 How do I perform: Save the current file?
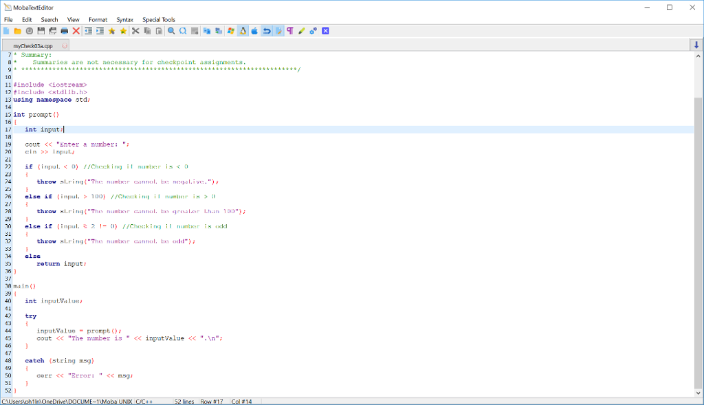tap(41, 30)
